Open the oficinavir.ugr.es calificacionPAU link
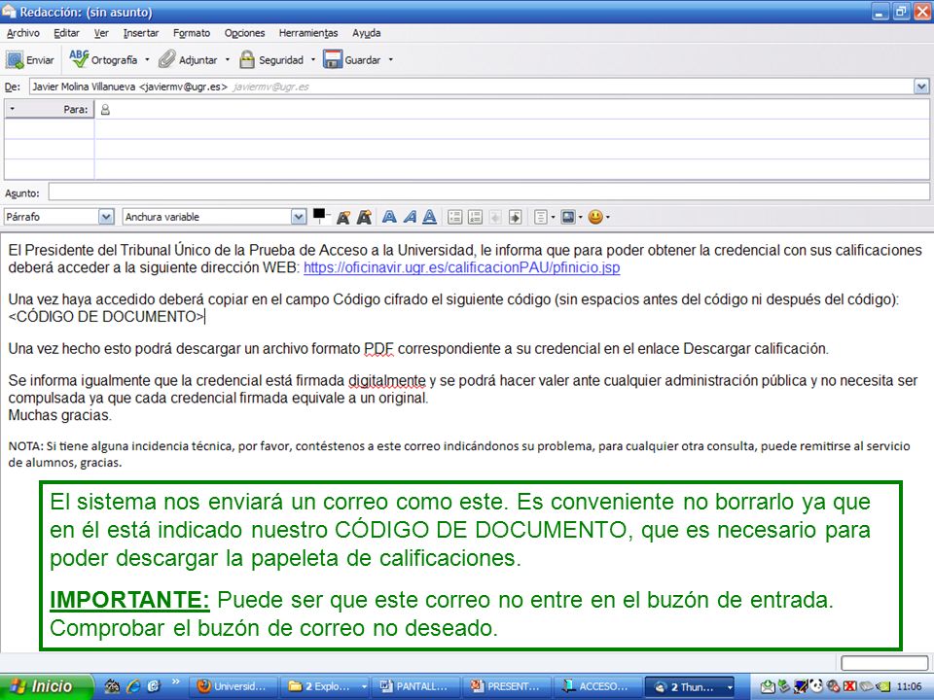 tap(461, 268)
